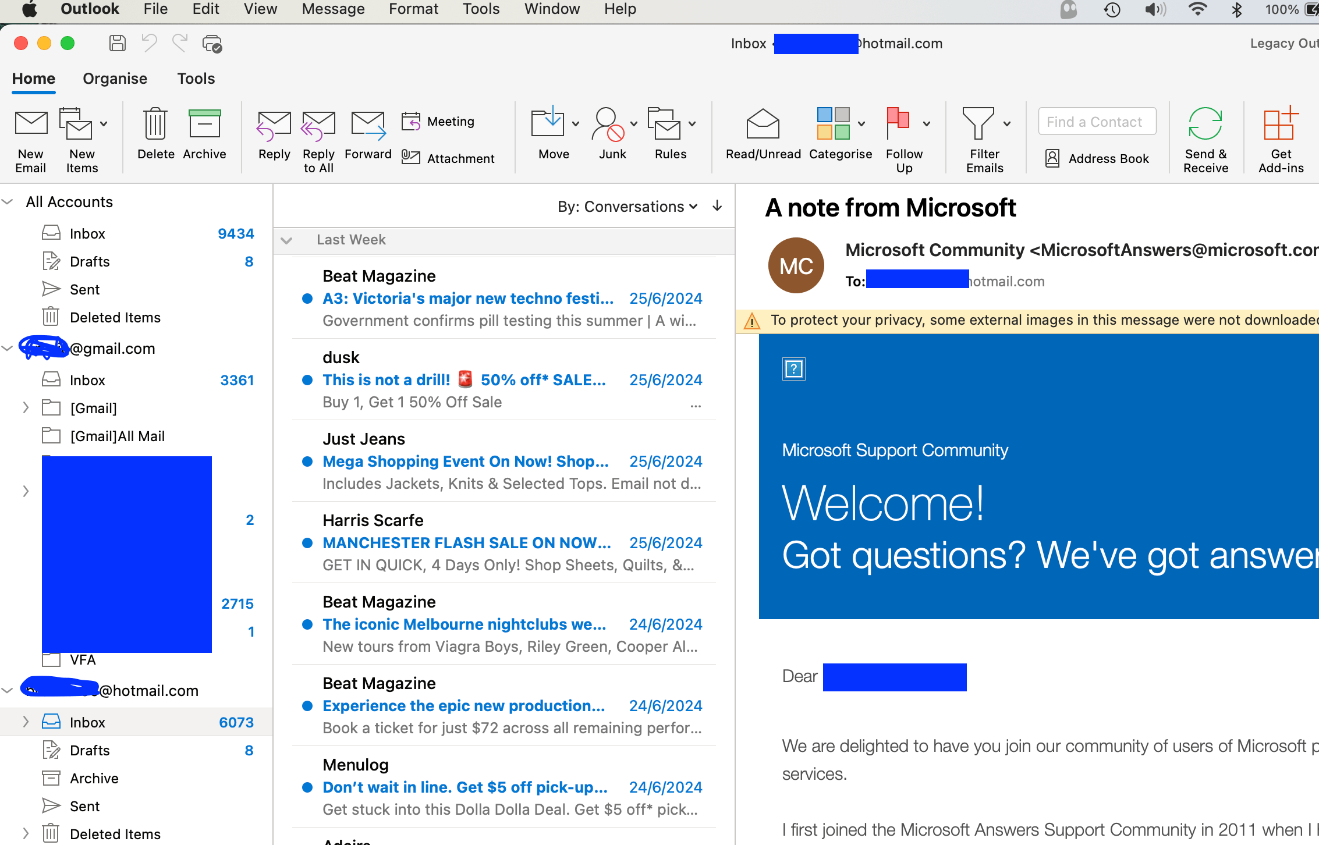Expand the [Gmail] folder

[x=26, y=408]
